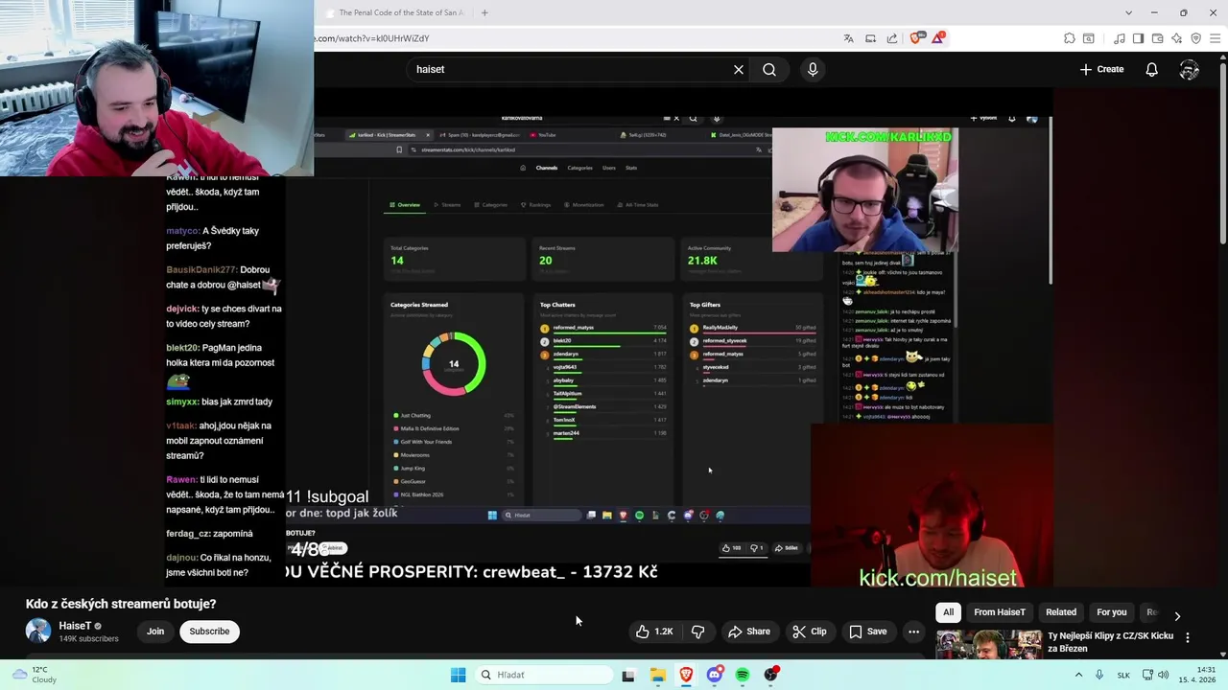The height and width of the screenshot is (690, 1228).
Task: Open Brave Rewards triangle icon
Action: point(937,38)
